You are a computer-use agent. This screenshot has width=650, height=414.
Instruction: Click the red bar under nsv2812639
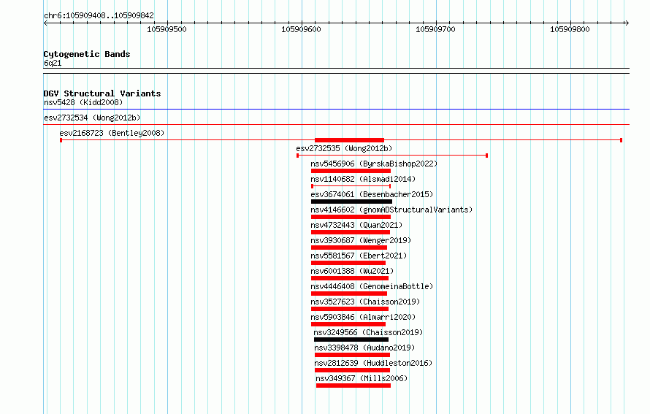pos(352,370)
